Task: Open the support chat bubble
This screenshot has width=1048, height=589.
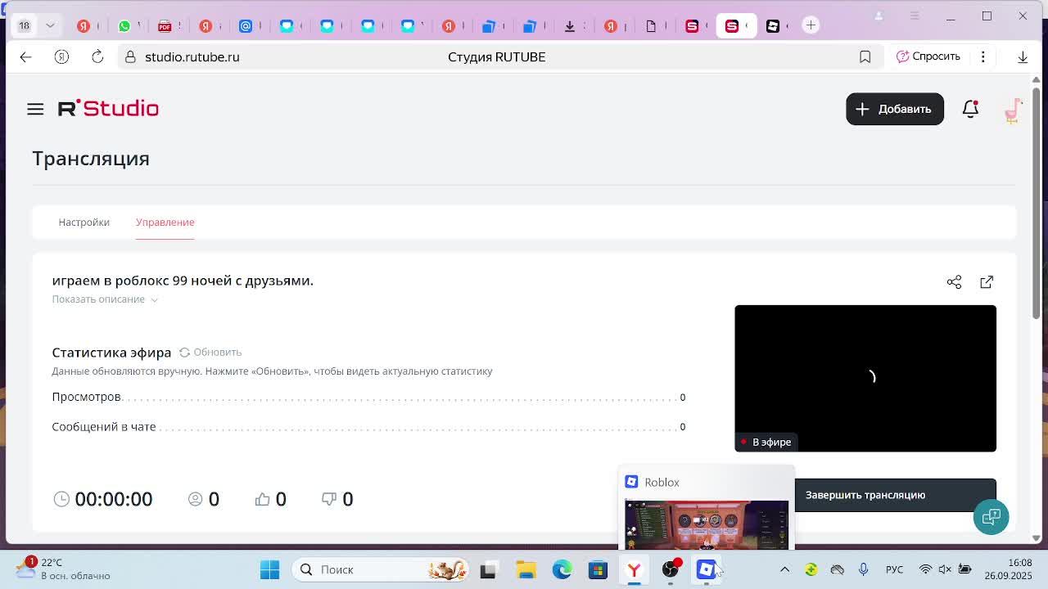Action: pyautogui.click(x=991, y=517)
